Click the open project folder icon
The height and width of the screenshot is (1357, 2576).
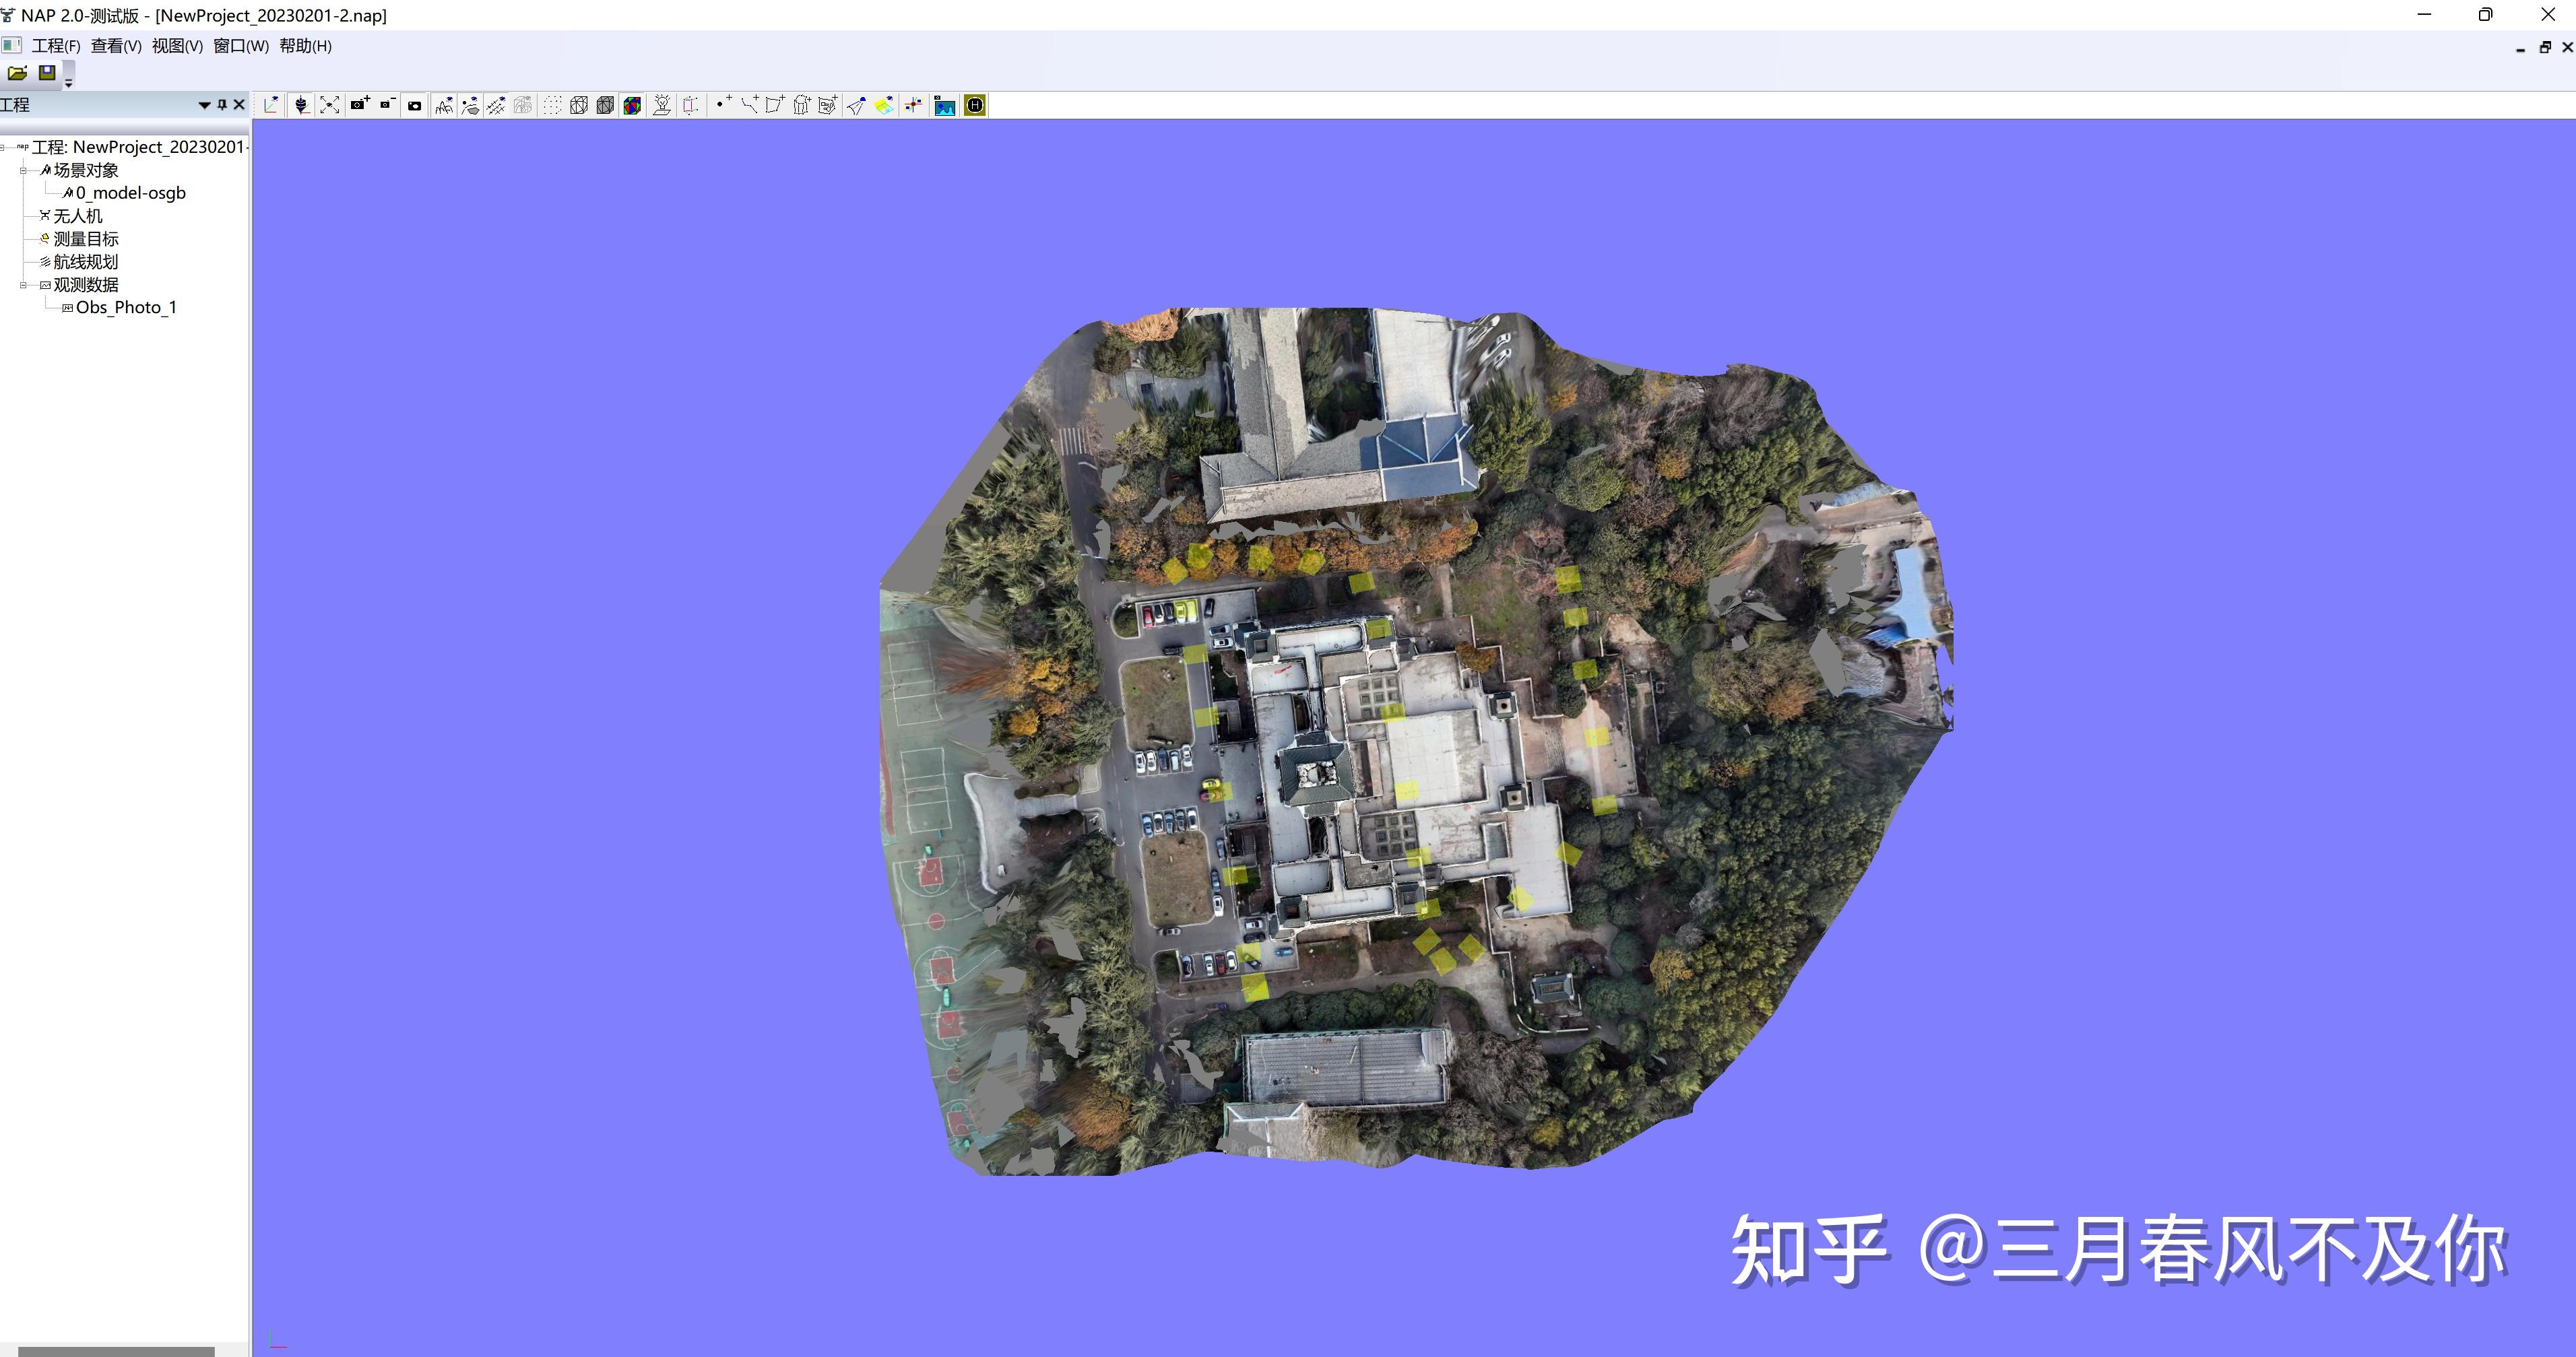[17, 72]
